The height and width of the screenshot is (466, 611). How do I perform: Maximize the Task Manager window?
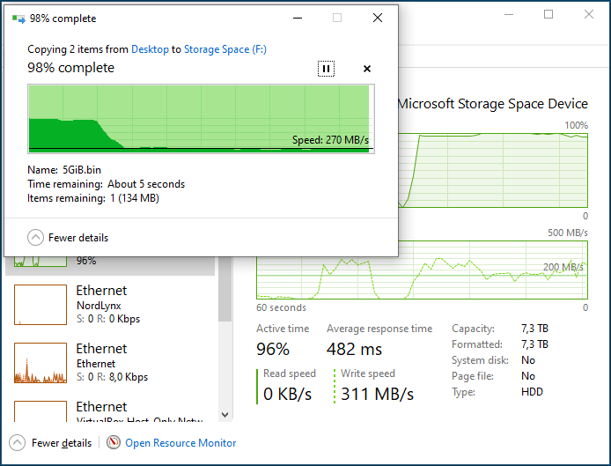coord(548,14)
